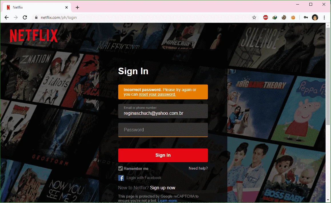The image size is (331, 203).
Task: Click the scrollbar up arrow
Action: (328, 25)
